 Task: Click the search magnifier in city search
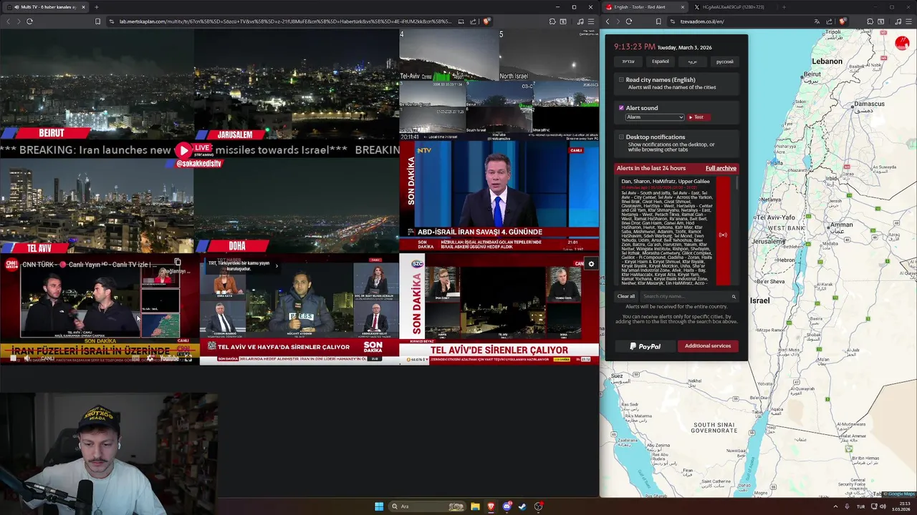[x=734, y=296]
